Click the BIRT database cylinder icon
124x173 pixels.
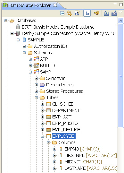(18, 27)
